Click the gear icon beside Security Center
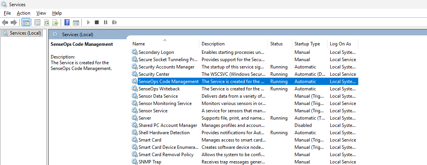427x165 pixels. coord(134,74)
